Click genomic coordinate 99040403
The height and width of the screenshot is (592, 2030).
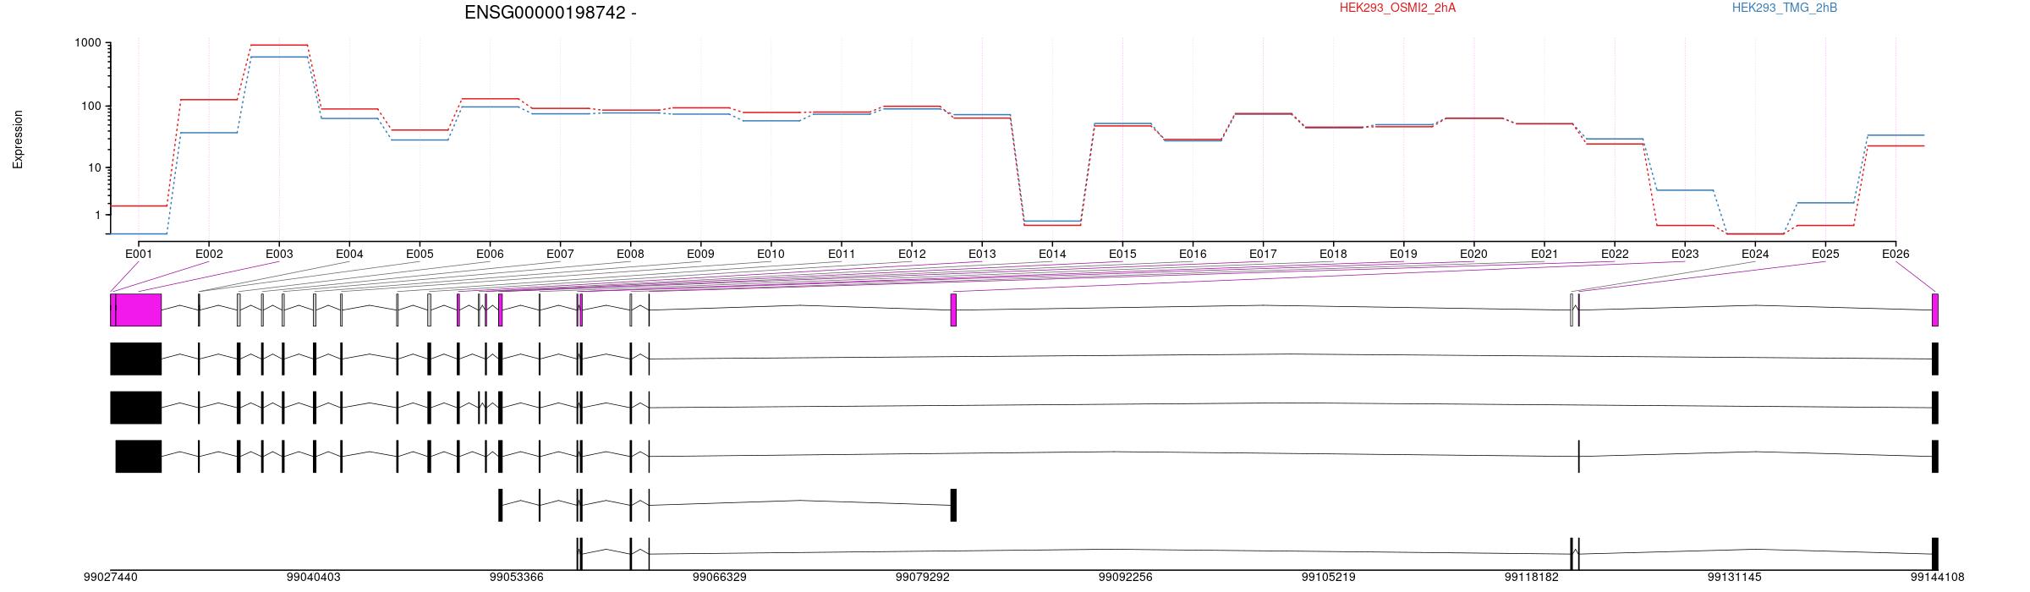coord(314,578)
